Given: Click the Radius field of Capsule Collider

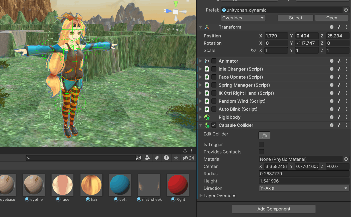Looking at the screenshot, I should (304, 174).
